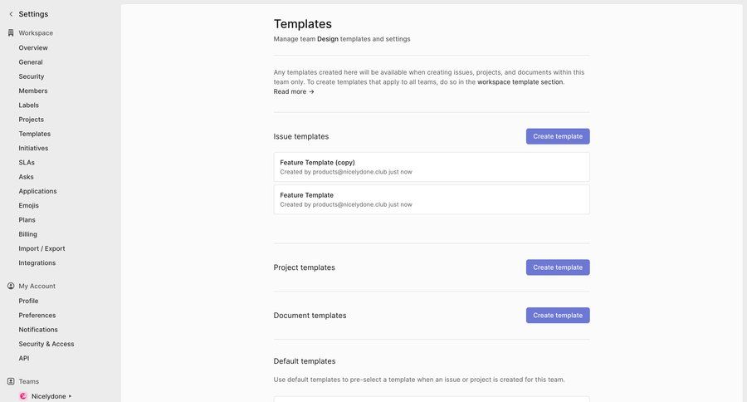Open the Feature Template (copy) row
The width and height of the screenshot is (747, 402).
click(x=432, y=167)
